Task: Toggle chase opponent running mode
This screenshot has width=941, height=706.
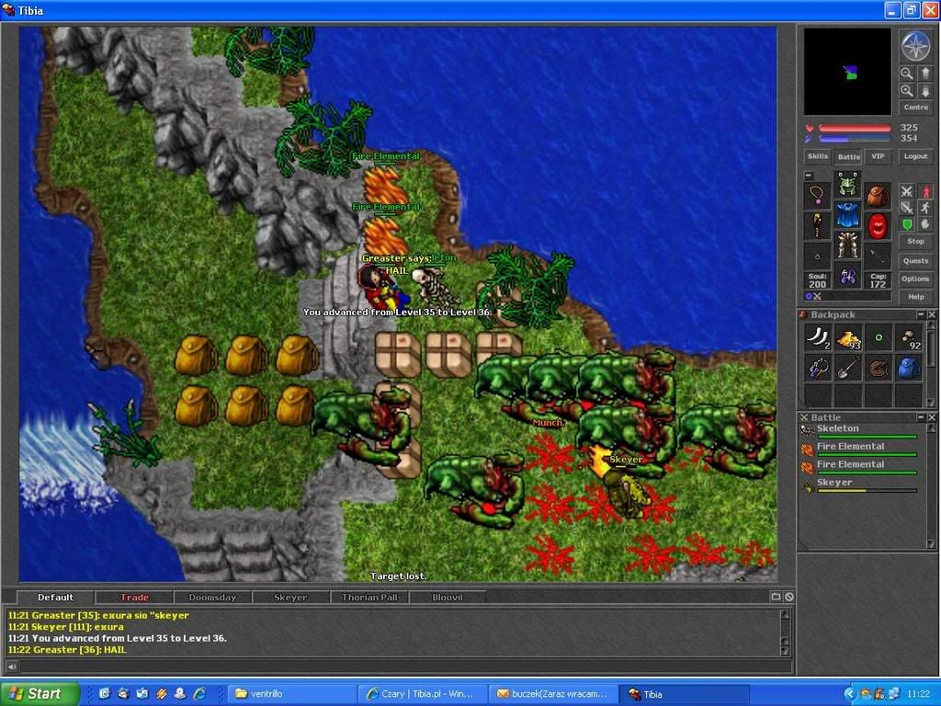Action: (x=925, y=208)
